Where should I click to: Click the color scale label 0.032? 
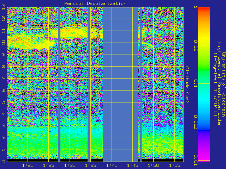195,122
